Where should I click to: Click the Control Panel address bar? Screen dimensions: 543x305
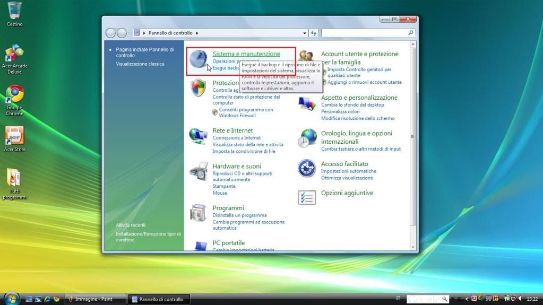(221, 33)
